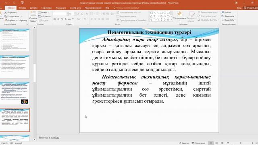Image resolution: width=258 pixels, height=145 pixels.
Task: Open the Select (Выделить) menu
Action: click(x=229, y=20)
